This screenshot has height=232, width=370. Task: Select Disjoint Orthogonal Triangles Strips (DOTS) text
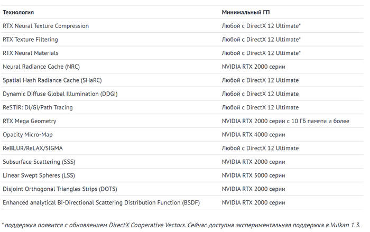click(x=60, y=189)
